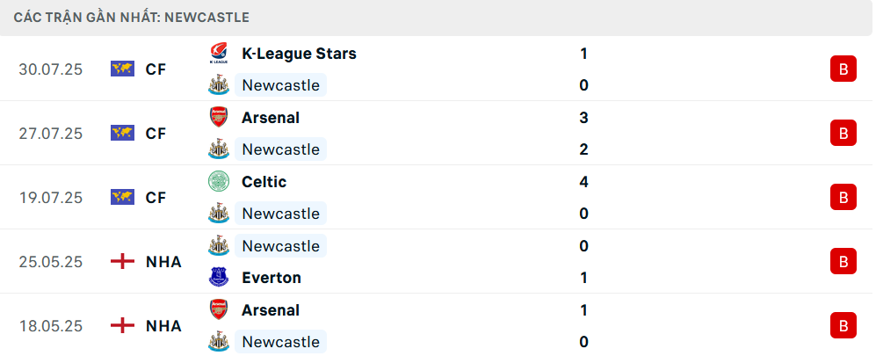Click the England flag icon beside 25.05.25

coord(122,262)
